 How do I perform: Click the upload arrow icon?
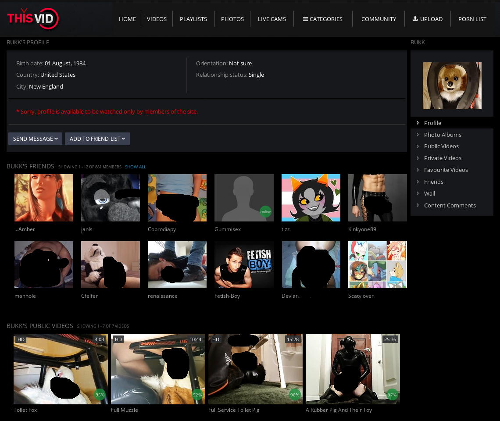pos(415,18)
